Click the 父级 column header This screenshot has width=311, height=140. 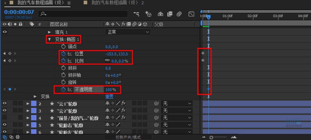click(x=159, y=24)
